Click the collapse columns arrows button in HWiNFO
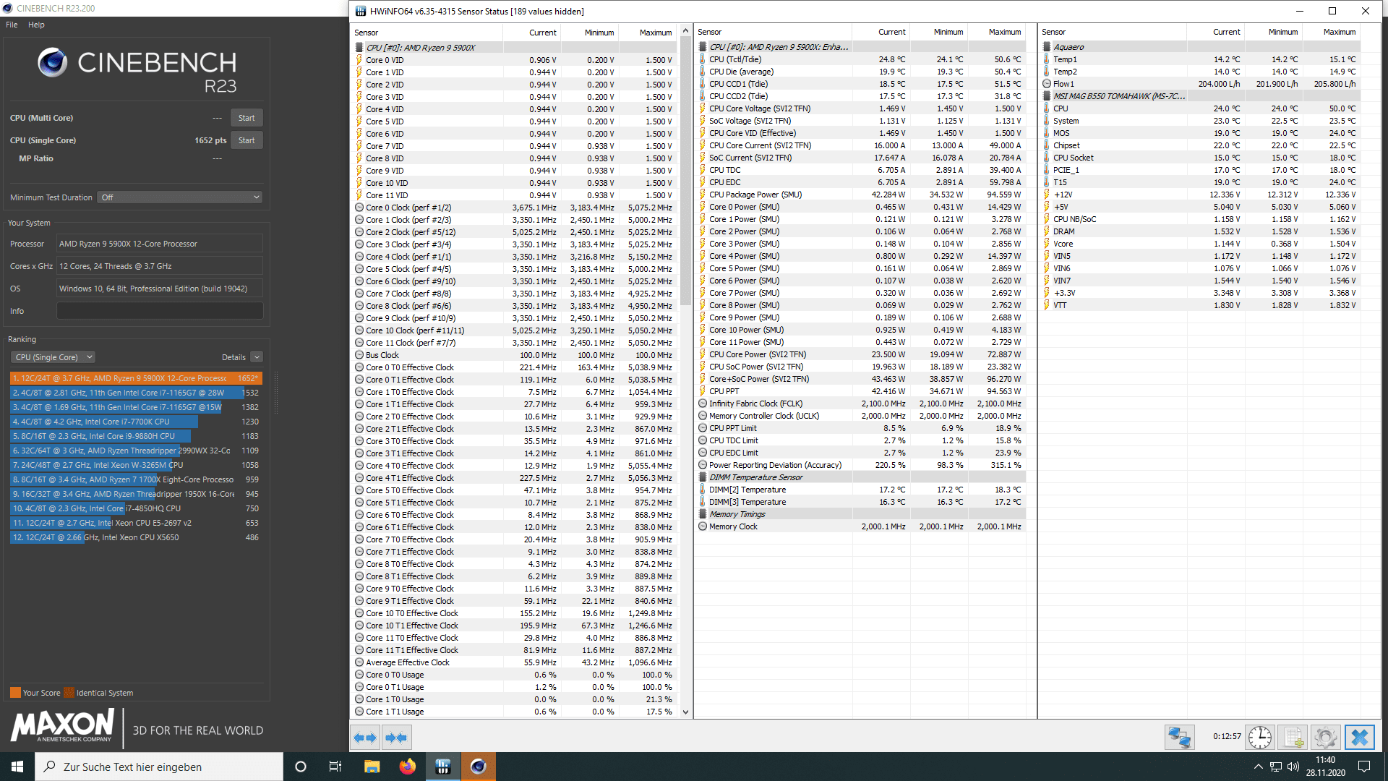 click(396, 738)
